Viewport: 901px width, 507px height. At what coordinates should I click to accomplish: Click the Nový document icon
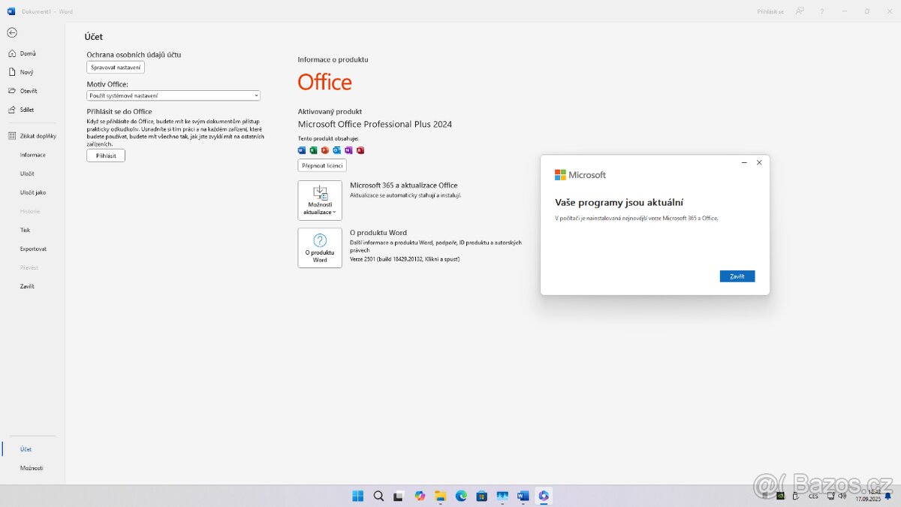(12, 72)
